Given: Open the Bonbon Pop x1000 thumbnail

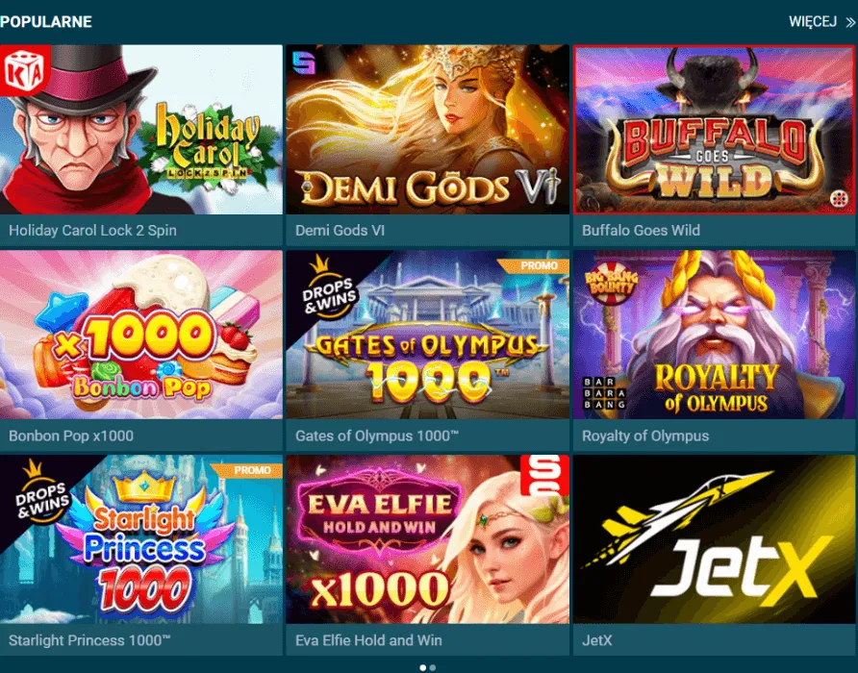Looking at the screenshot, I should tap(141, 335).
